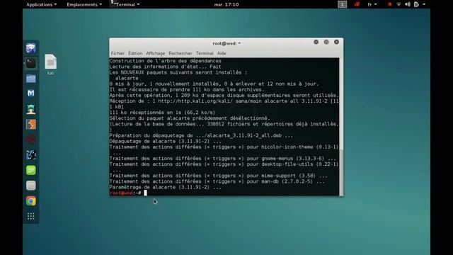This screenshot has width=453, height=255.
Task: Close the root@wed terminal window
Action: (337, 42)
